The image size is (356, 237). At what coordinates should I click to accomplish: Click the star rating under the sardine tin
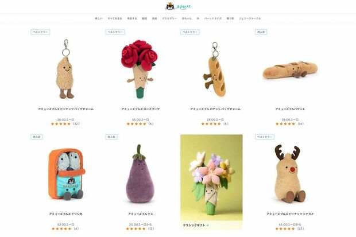click(x=61, y=228)
